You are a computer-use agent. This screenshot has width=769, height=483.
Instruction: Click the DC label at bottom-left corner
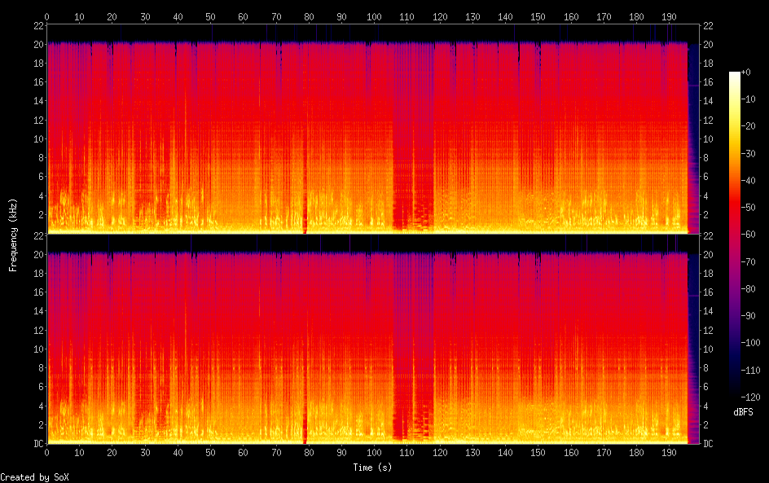point(37,444)
